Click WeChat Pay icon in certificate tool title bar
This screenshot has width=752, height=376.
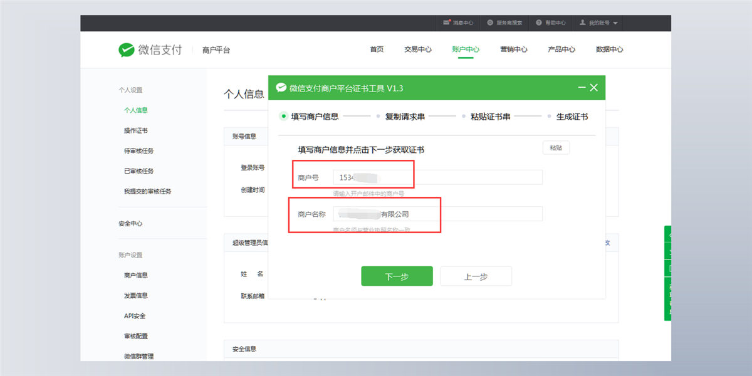tap(281, 88)
